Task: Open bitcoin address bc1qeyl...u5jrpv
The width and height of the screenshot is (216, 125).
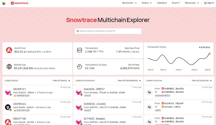Action: click(x=172, y=107)
